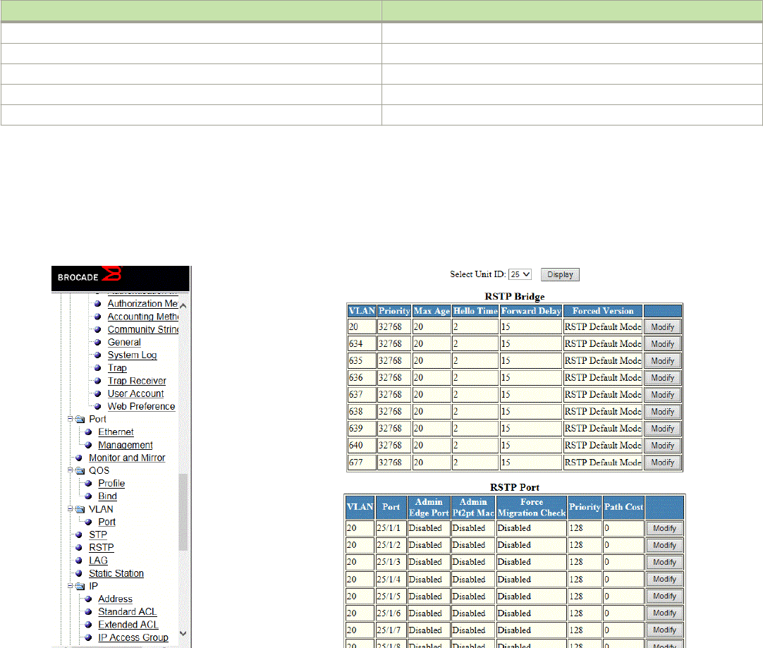Click the Display button
This screenshot has height=648, width=763.
point(560,274)
